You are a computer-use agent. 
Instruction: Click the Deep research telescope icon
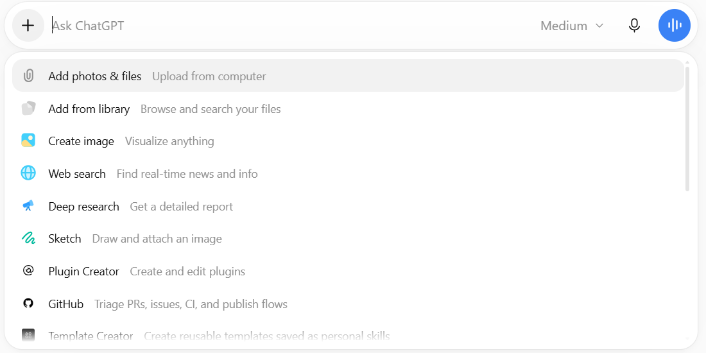pos(28,206)
